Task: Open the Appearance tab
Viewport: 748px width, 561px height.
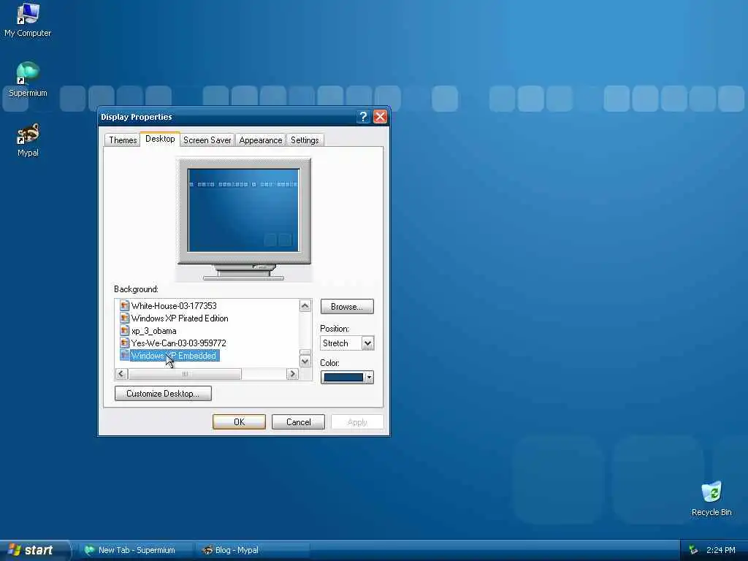Action: click(x=261, y=140)
